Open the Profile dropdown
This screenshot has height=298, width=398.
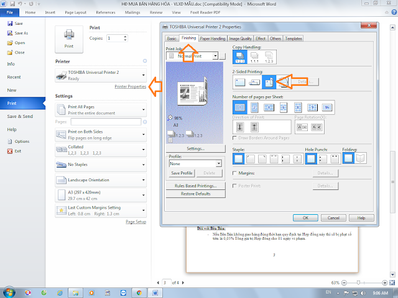click(x=219, y=164)
